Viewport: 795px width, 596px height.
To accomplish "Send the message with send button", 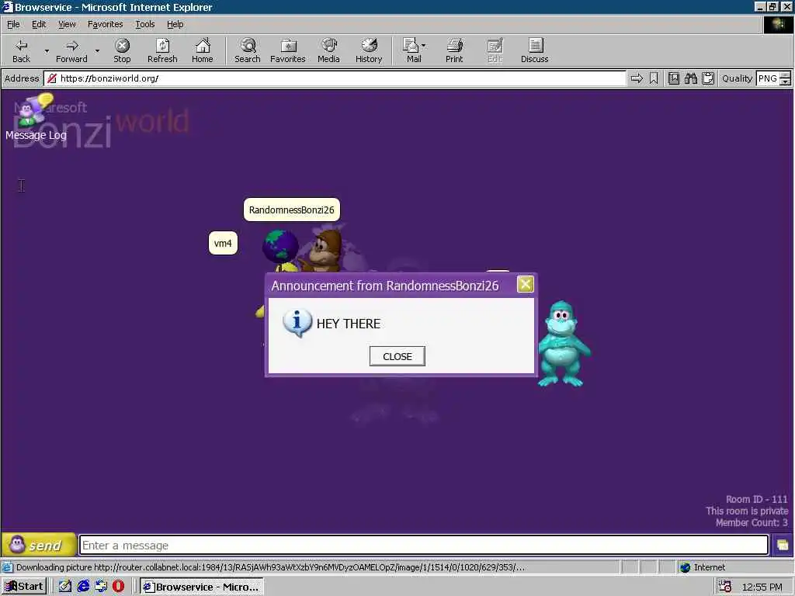I will (39, 546).
